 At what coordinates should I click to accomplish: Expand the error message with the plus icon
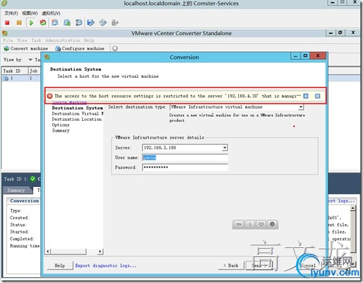[306, 96]
